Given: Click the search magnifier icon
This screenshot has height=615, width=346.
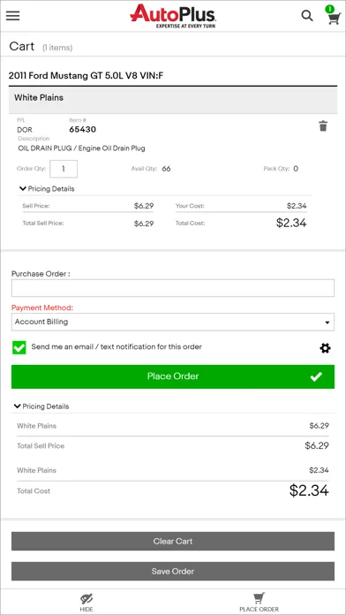Looking at the screenshot, I should 307,16.
